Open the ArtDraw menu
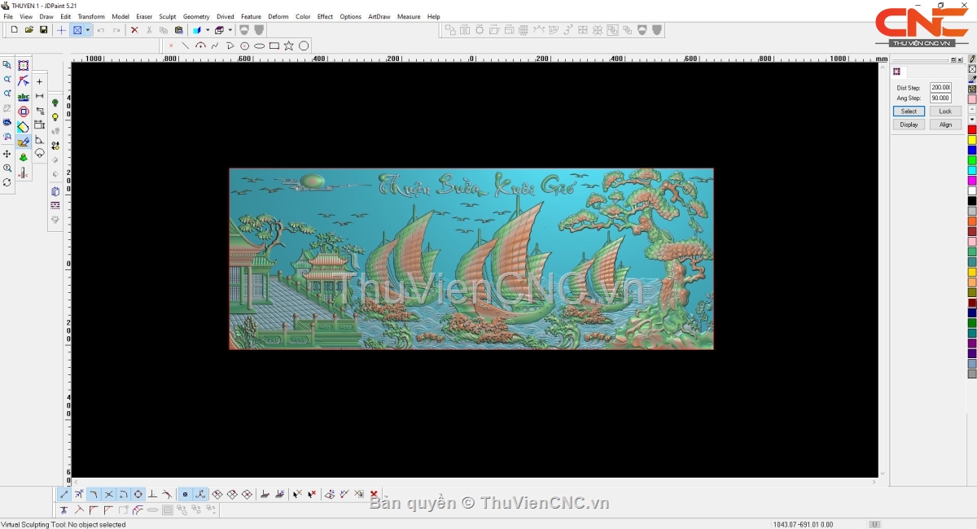 379,16
